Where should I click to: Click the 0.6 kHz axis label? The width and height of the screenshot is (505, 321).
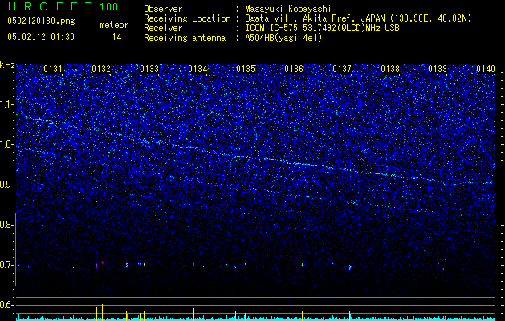point(6,305)
